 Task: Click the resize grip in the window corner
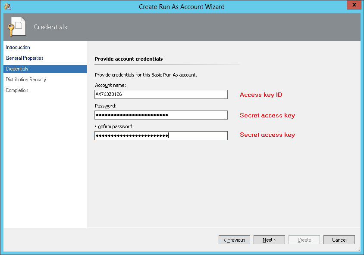pos(358,249)
